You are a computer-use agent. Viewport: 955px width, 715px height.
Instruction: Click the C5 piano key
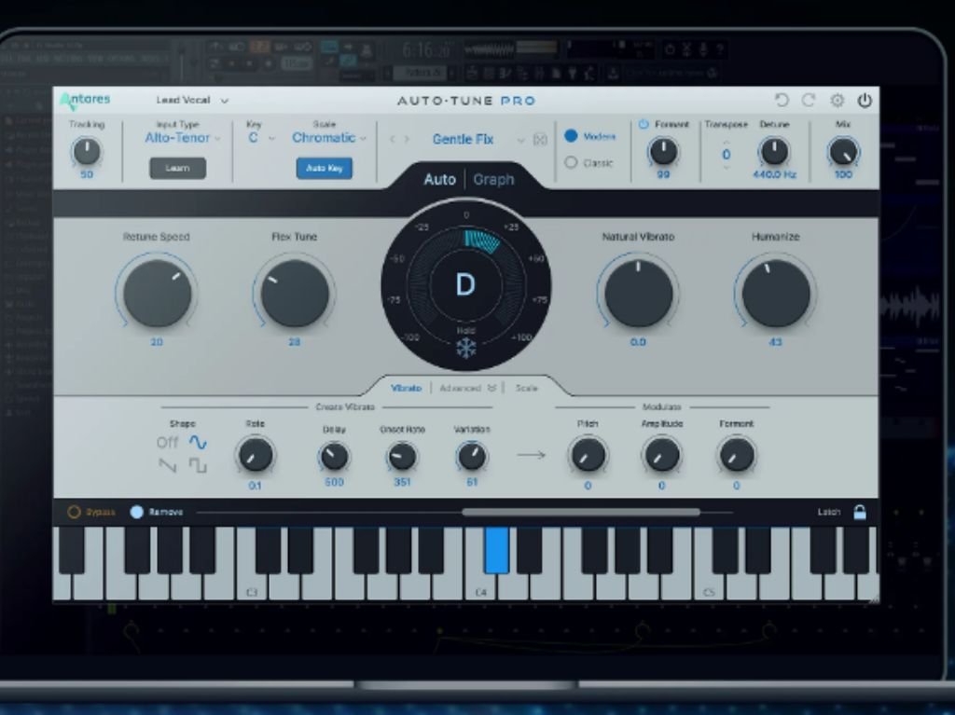(709, 584)
